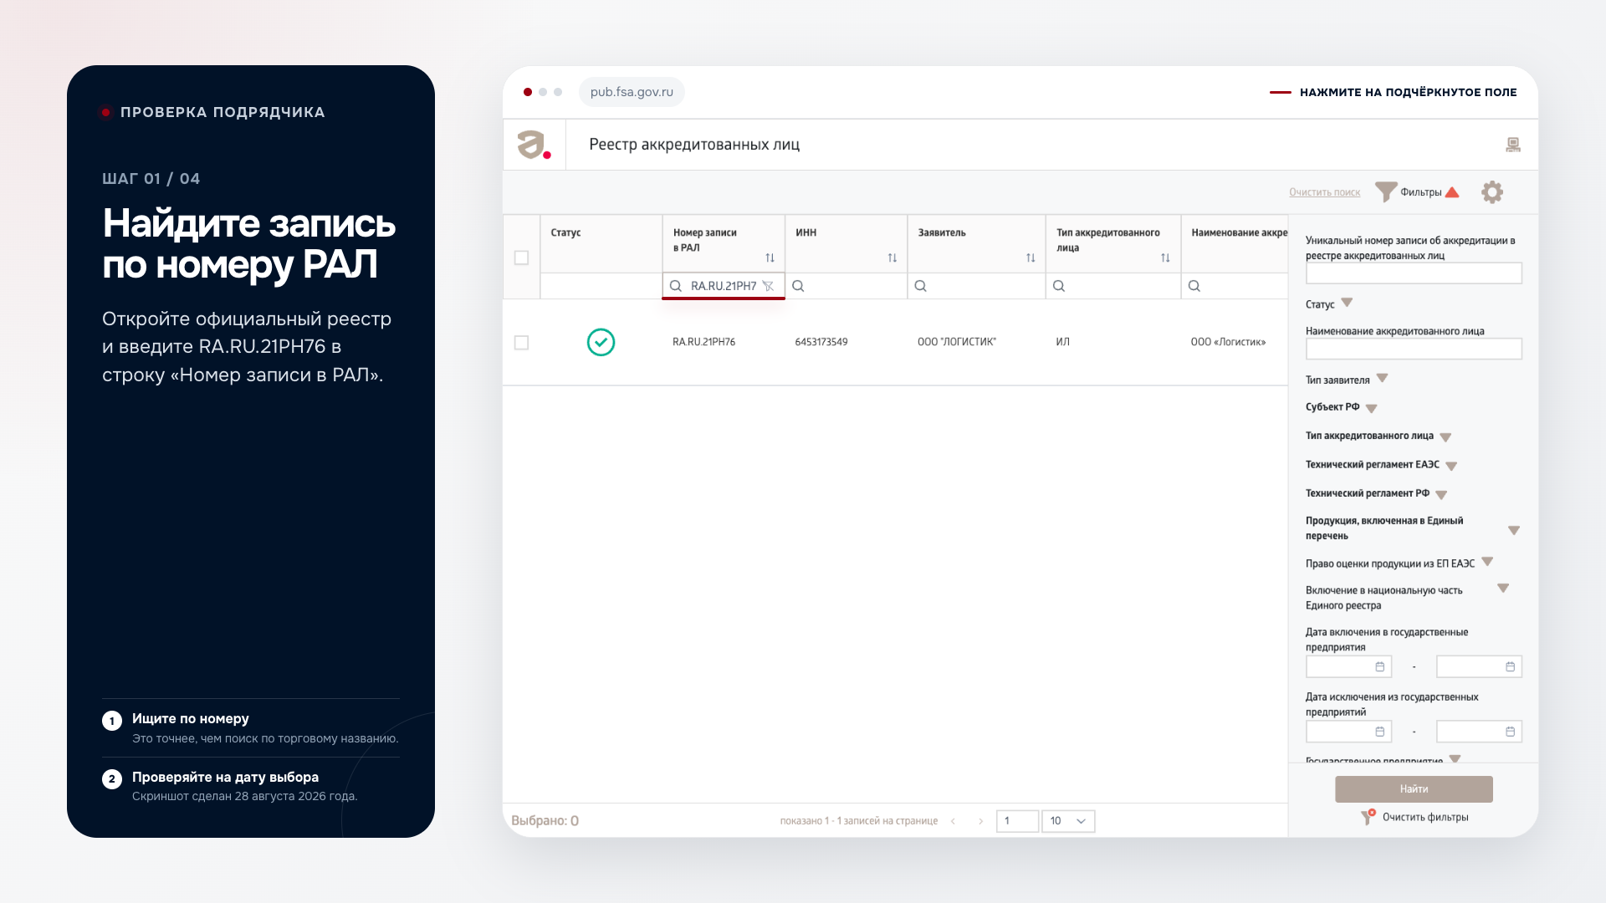
Task: Click search icon in Тип аккредитованного лица filter
Action: click(x=1059, y=286)
